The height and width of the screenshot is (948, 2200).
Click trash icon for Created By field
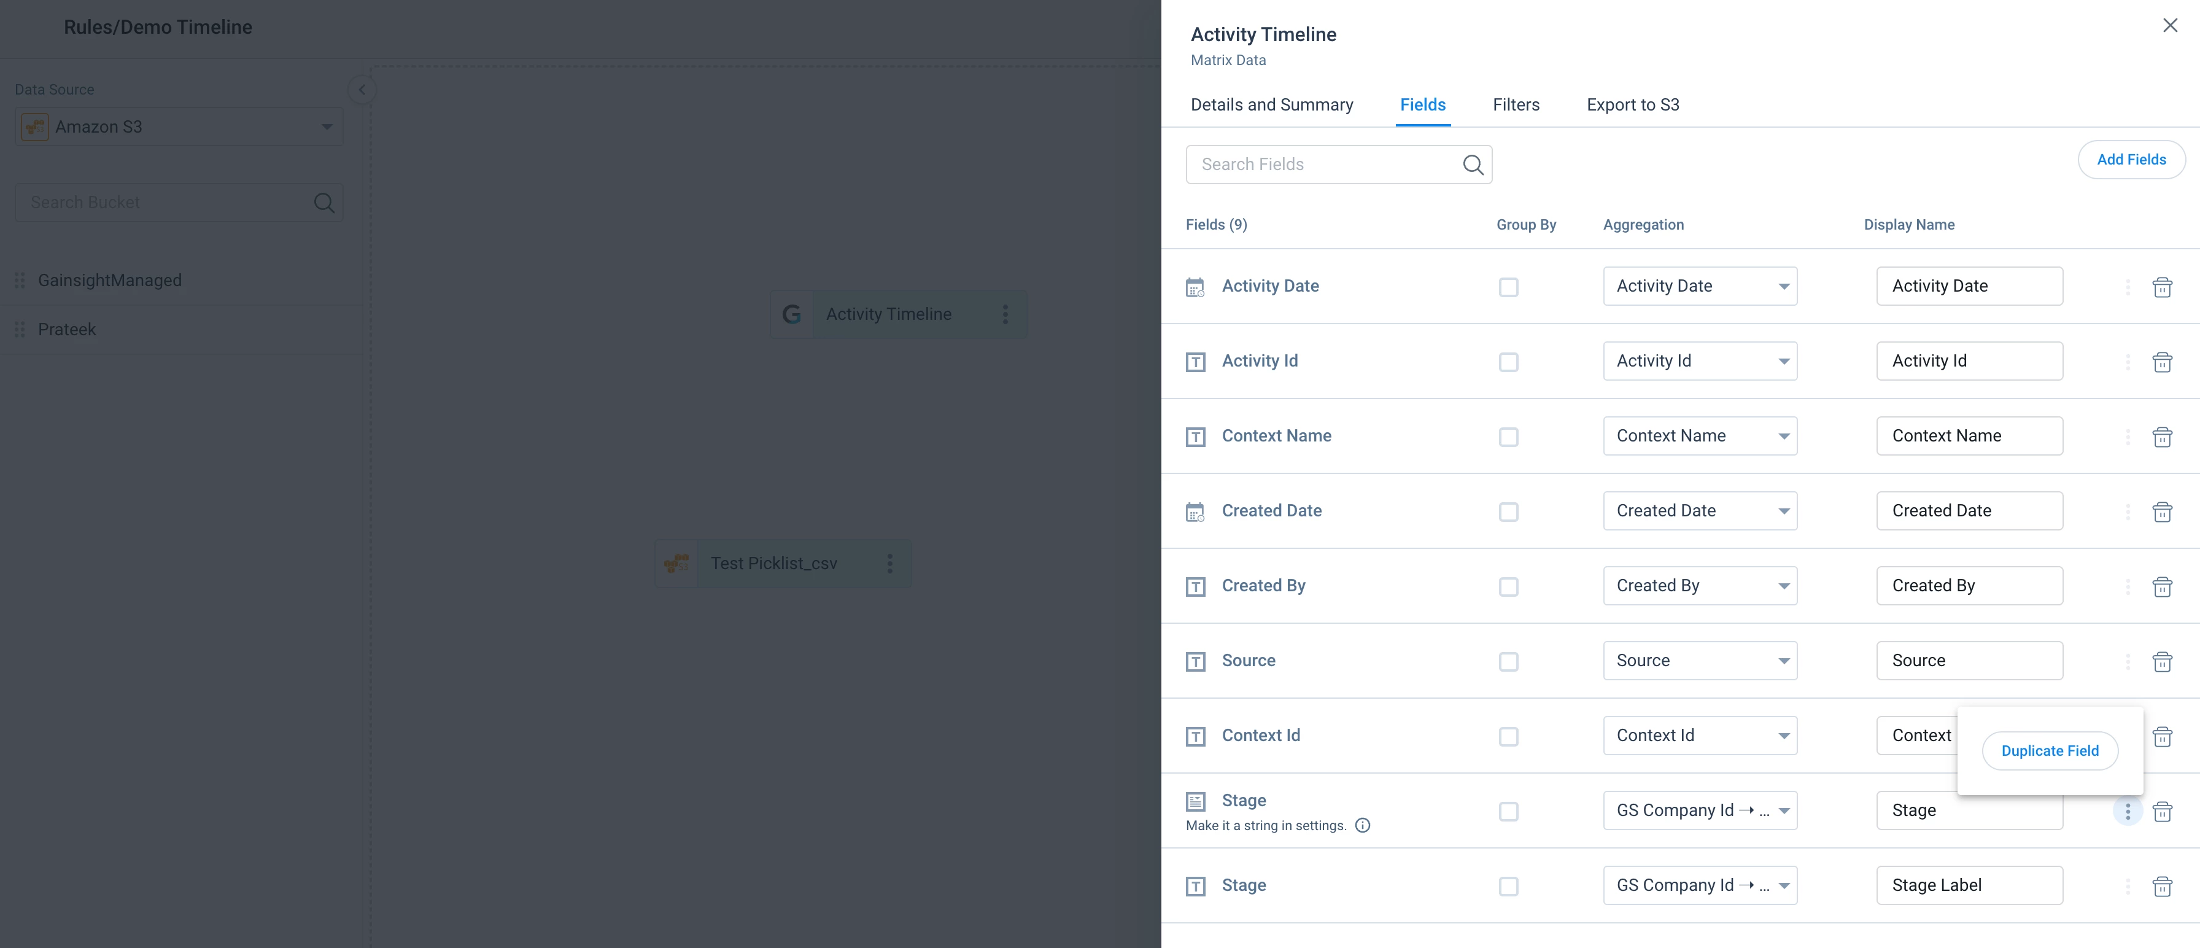pyautogui.click(x=2161, y=587)
